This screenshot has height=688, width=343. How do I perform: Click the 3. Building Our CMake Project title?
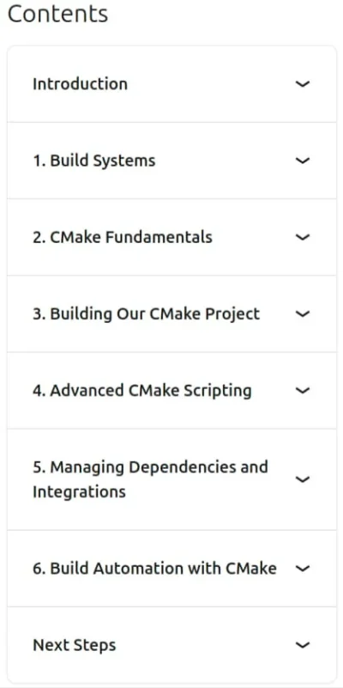[x=147, y=314]
